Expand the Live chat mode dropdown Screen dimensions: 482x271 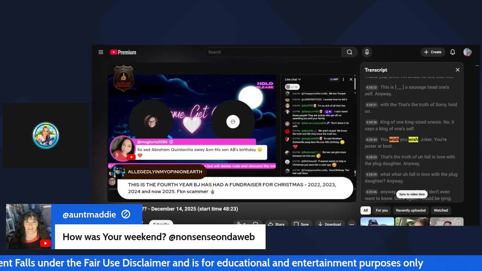(293, 79)
